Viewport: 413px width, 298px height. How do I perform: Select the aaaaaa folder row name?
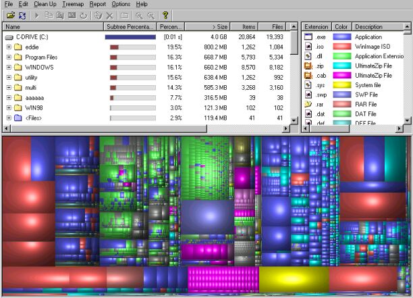point(34,98)
